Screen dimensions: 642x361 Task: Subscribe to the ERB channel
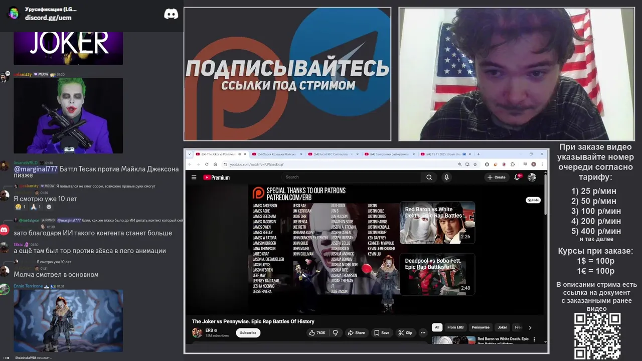point(248,332)
